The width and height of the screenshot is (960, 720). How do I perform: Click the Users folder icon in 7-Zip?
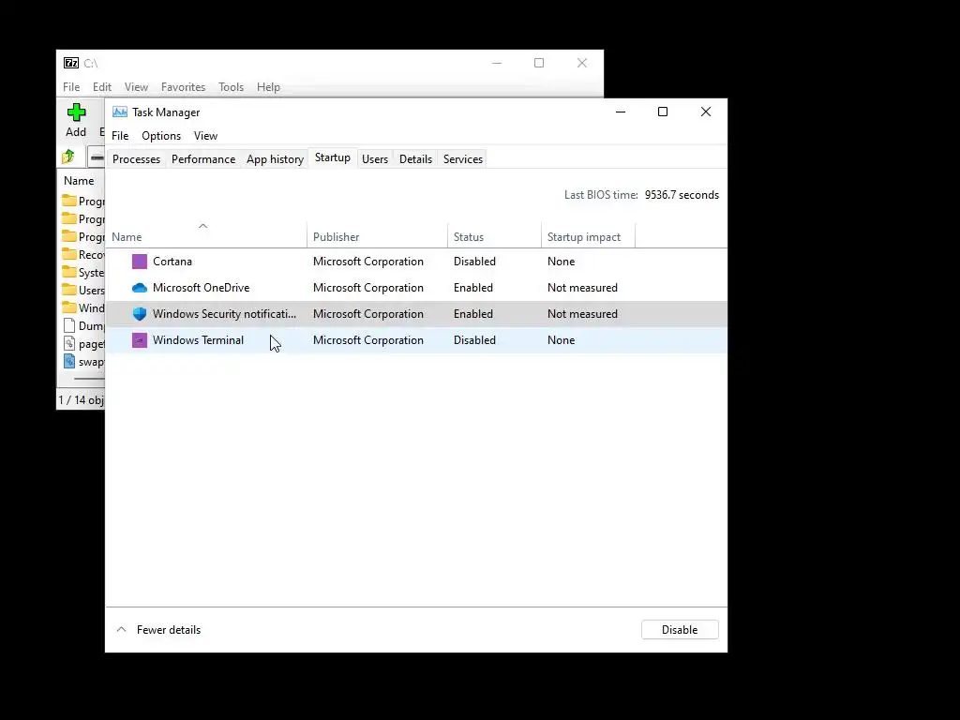click(69, 290)
